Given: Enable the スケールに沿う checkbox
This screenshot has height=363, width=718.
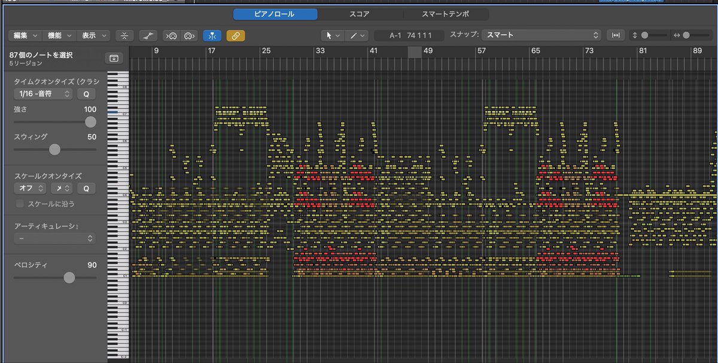Looking at the screenshot, I should [20, 204].
